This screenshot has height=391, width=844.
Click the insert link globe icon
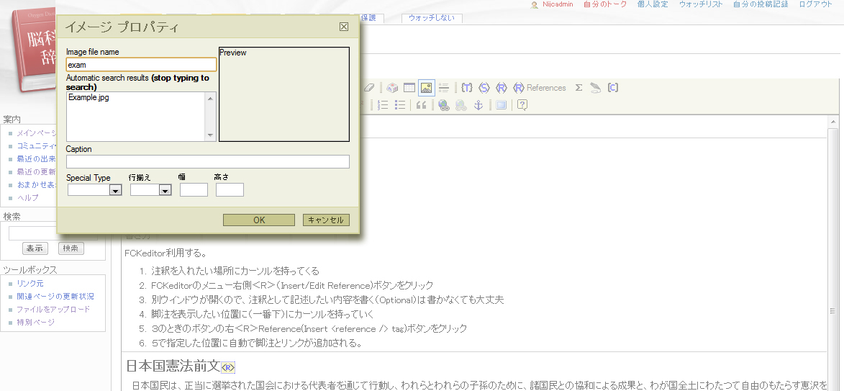[444, 105]
